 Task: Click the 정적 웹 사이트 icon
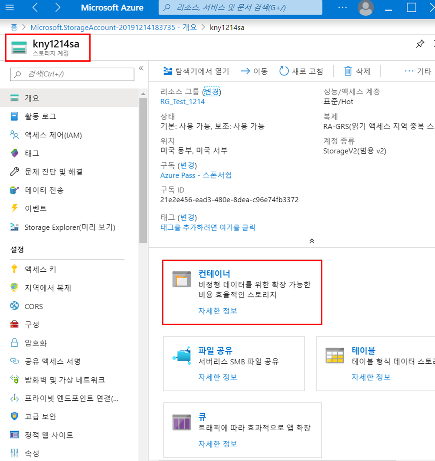coord(14,435)
